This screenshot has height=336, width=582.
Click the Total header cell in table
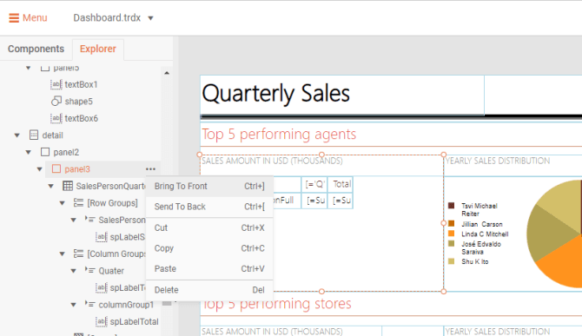[341, 184]
